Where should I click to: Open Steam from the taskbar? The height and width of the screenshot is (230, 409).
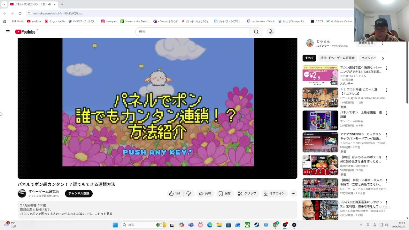coord(257,225)
